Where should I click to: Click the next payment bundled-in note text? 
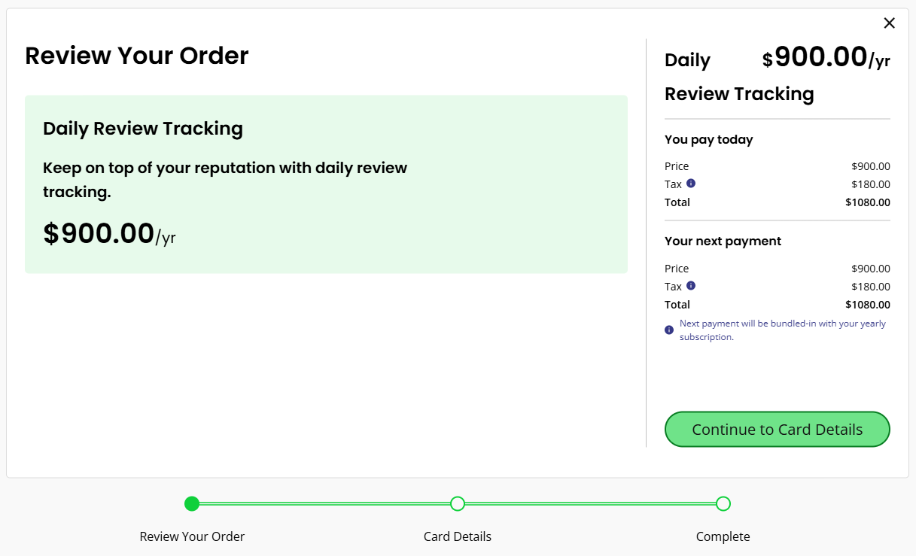(x=783, y=330)
